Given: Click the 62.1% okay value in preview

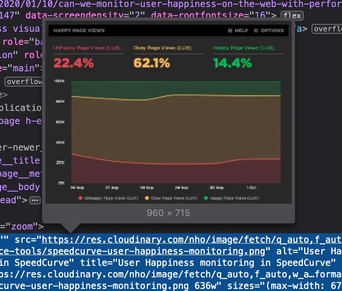Looking at the screenshot, I should pos(152,63).
